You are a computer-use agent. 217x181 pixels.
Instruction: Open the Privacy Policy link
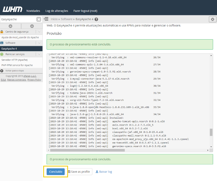(34, 80)
